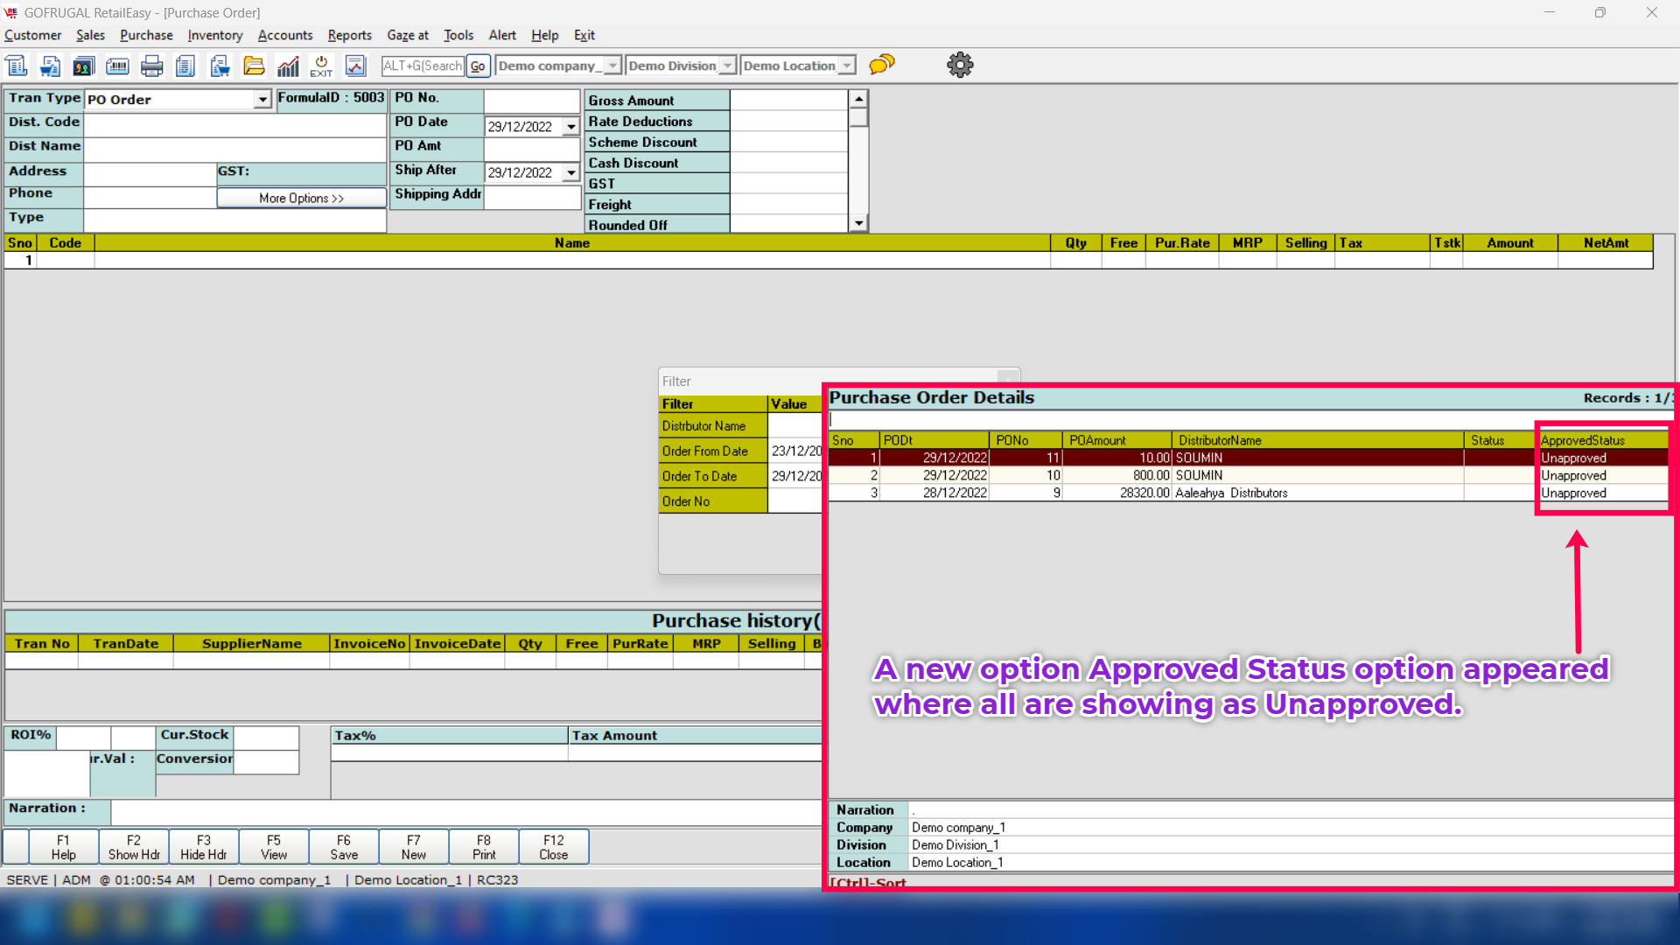Image resolution: width=1680 pixels, height=945 pixels.
Task: Open the Inventory menu
Action: click(x=214, y=35)
